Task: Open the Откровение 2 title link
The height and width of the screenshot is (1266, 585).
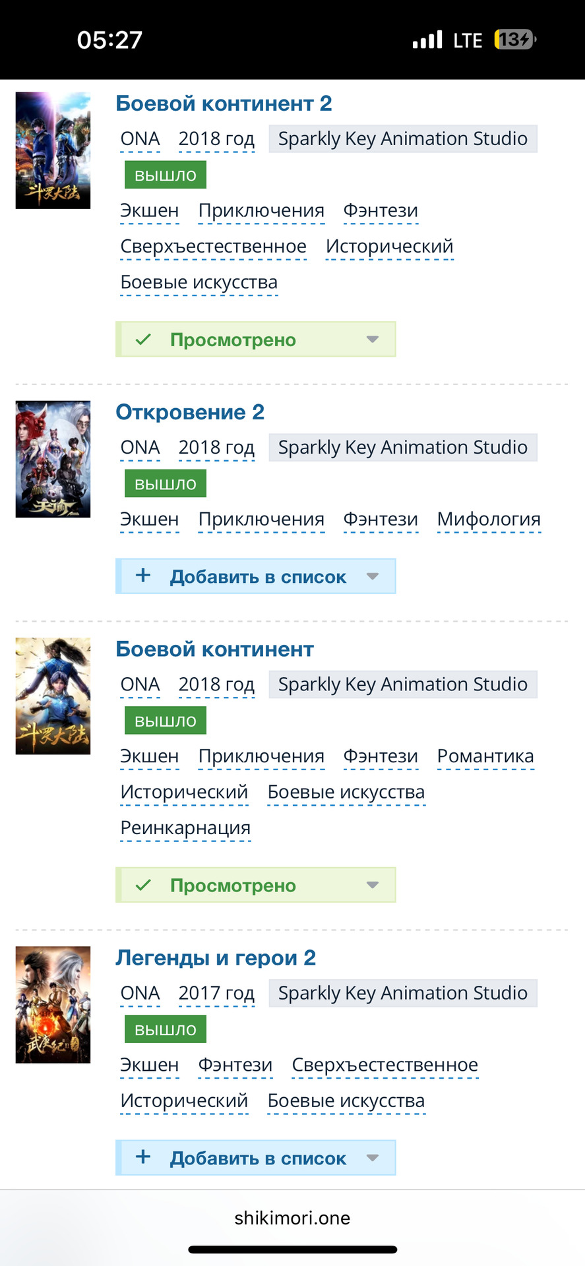Action: tap(190, 412)
